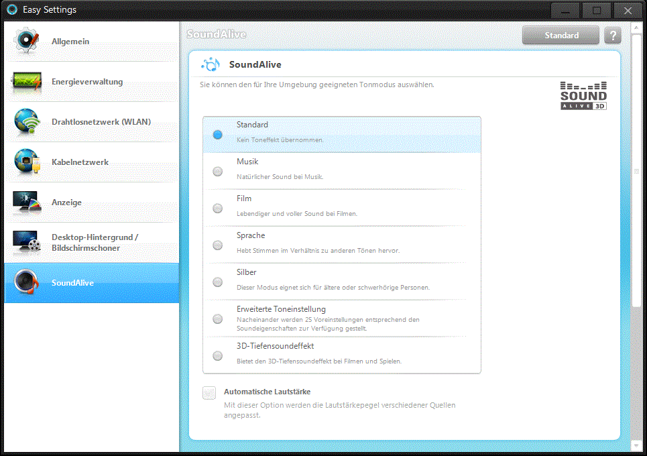This screenshot has height=456, width=647.
Task: Click 'Lebendiger und voller Sound bei Filmen.'
Action: (296, 214)
